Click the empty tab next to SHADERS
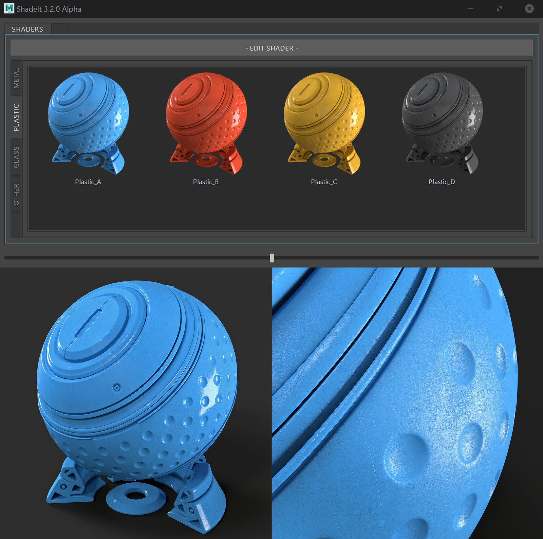 click(x=60, y=29)
